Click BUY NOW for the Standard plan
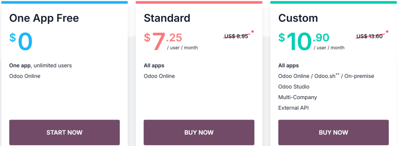Viewport: 397px width, 146px height. coord(199,132)
